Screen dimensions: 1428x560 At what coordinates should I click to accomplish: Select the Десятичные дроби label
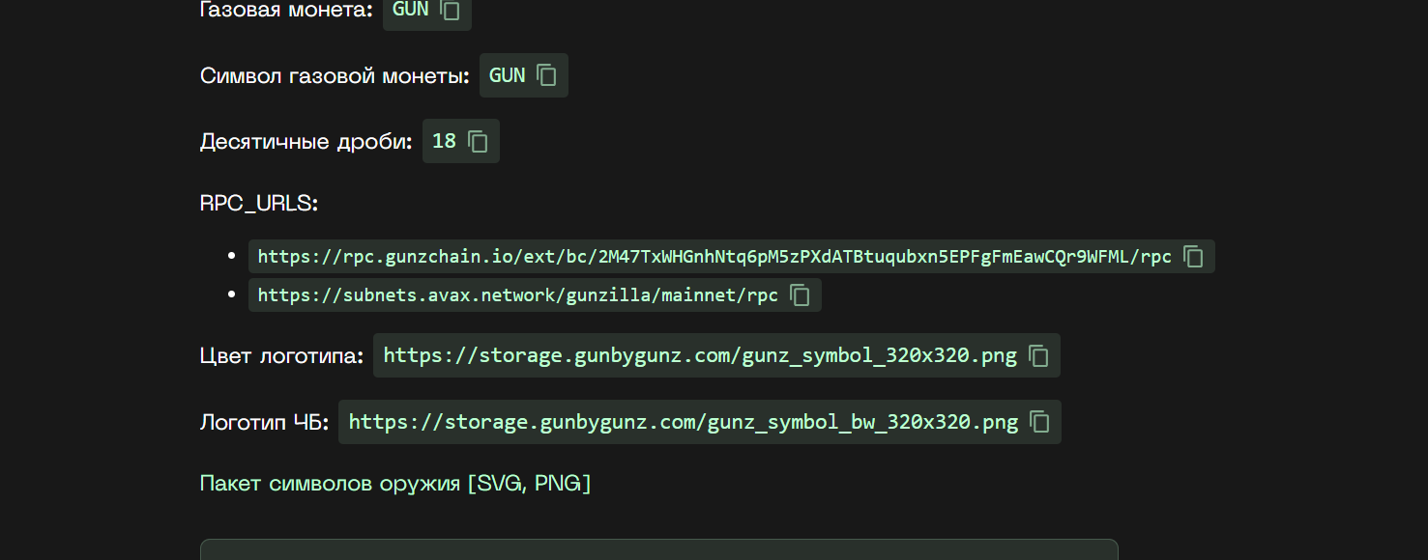tap(306, 141)
